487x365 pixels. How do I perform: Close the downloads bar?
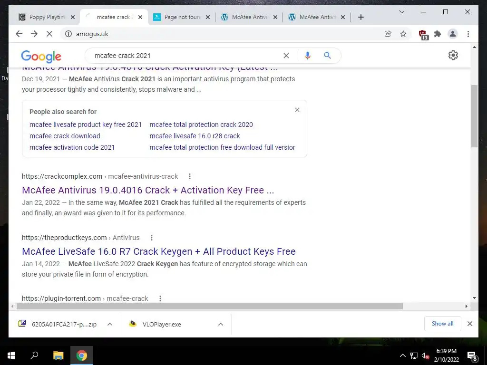(470, 324)
